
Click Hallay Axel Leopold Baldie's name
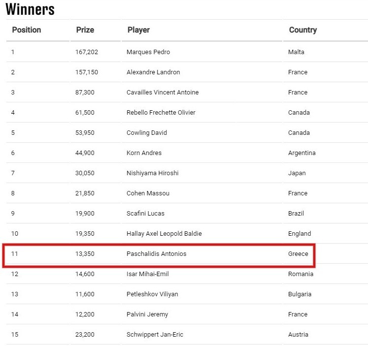click(x=164, y=234)
